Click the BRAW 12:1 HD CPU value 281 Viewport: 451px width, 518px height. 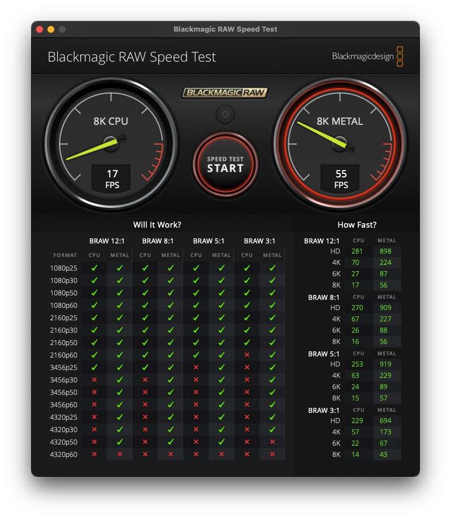tap(357, 251)
